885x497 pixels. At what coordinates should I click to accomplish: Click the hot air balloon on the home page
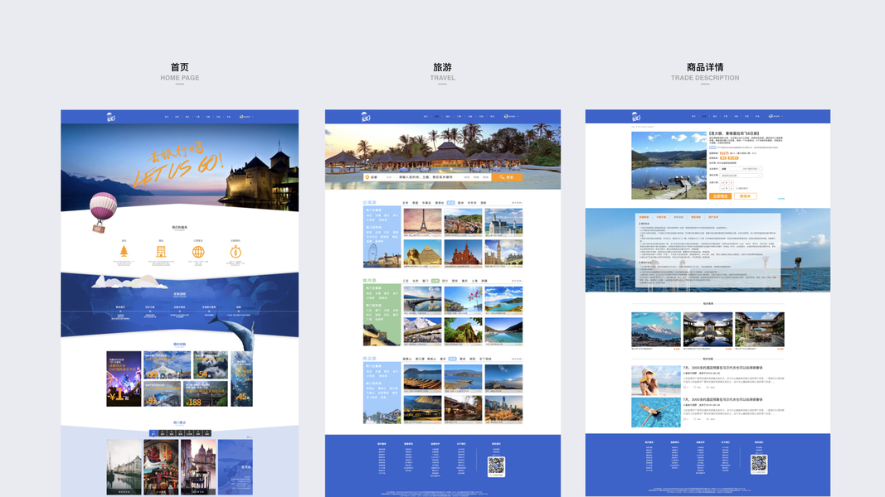click(102, 212)
